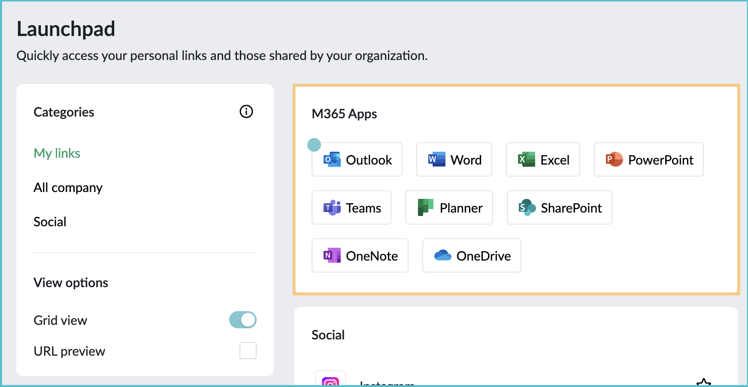Click the Social section heading
The height and width of the screenshot is (387, 748).
tap(328, 335)
